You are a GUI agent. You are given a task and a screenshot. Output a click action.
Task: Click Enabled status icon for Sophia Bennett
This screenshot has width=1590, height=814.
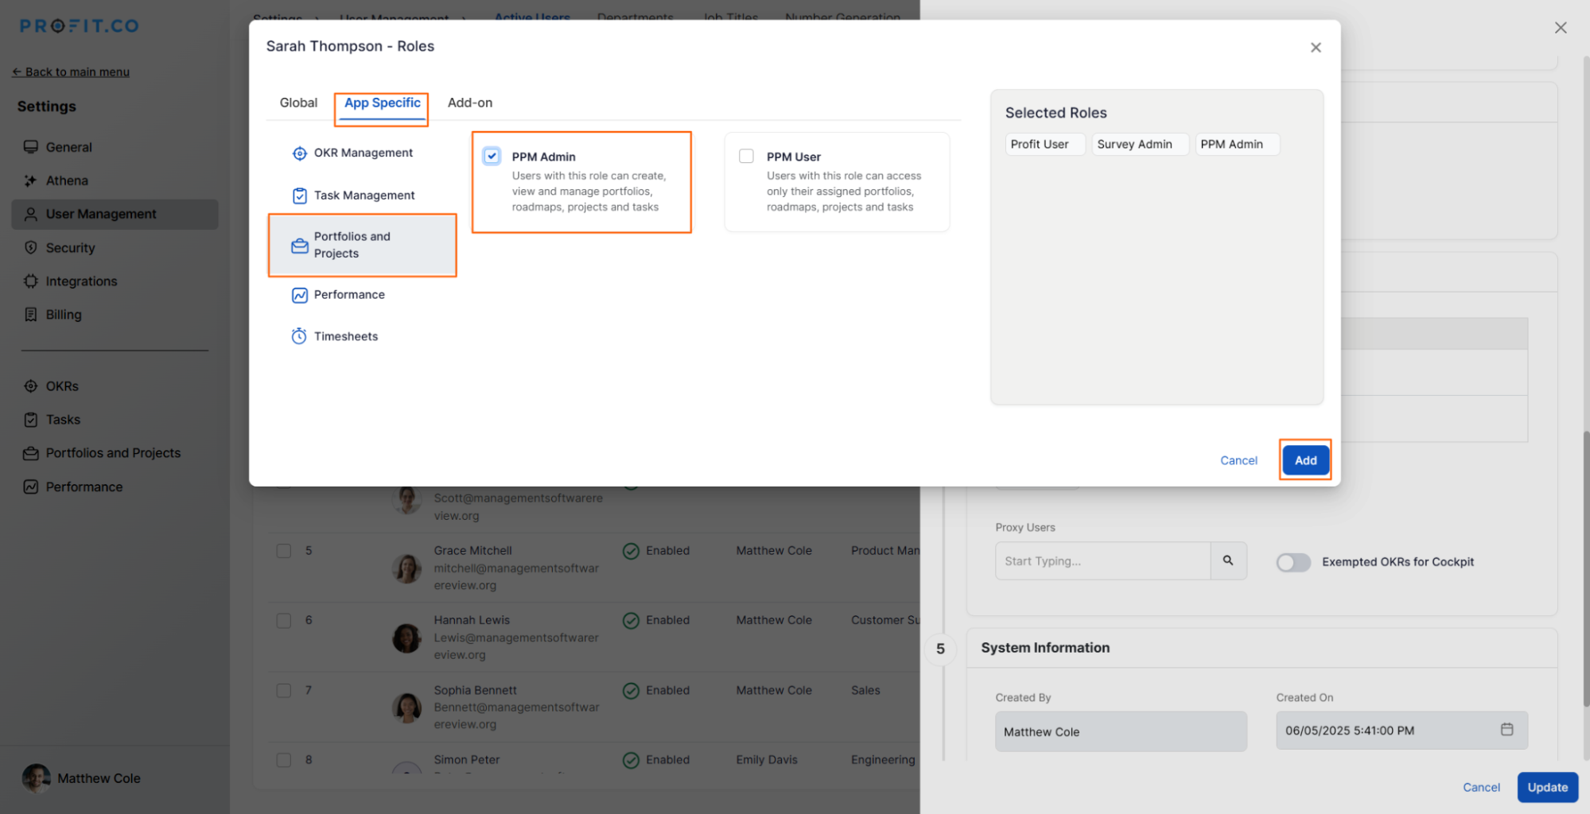(x=631, y=691)
